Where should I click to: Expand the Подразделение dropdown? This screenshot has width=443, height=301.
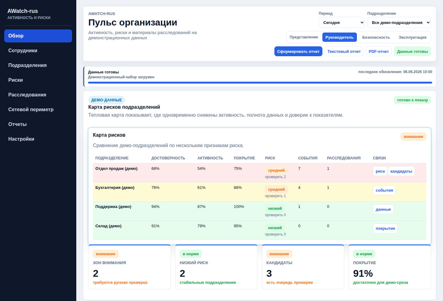point(399,22)
